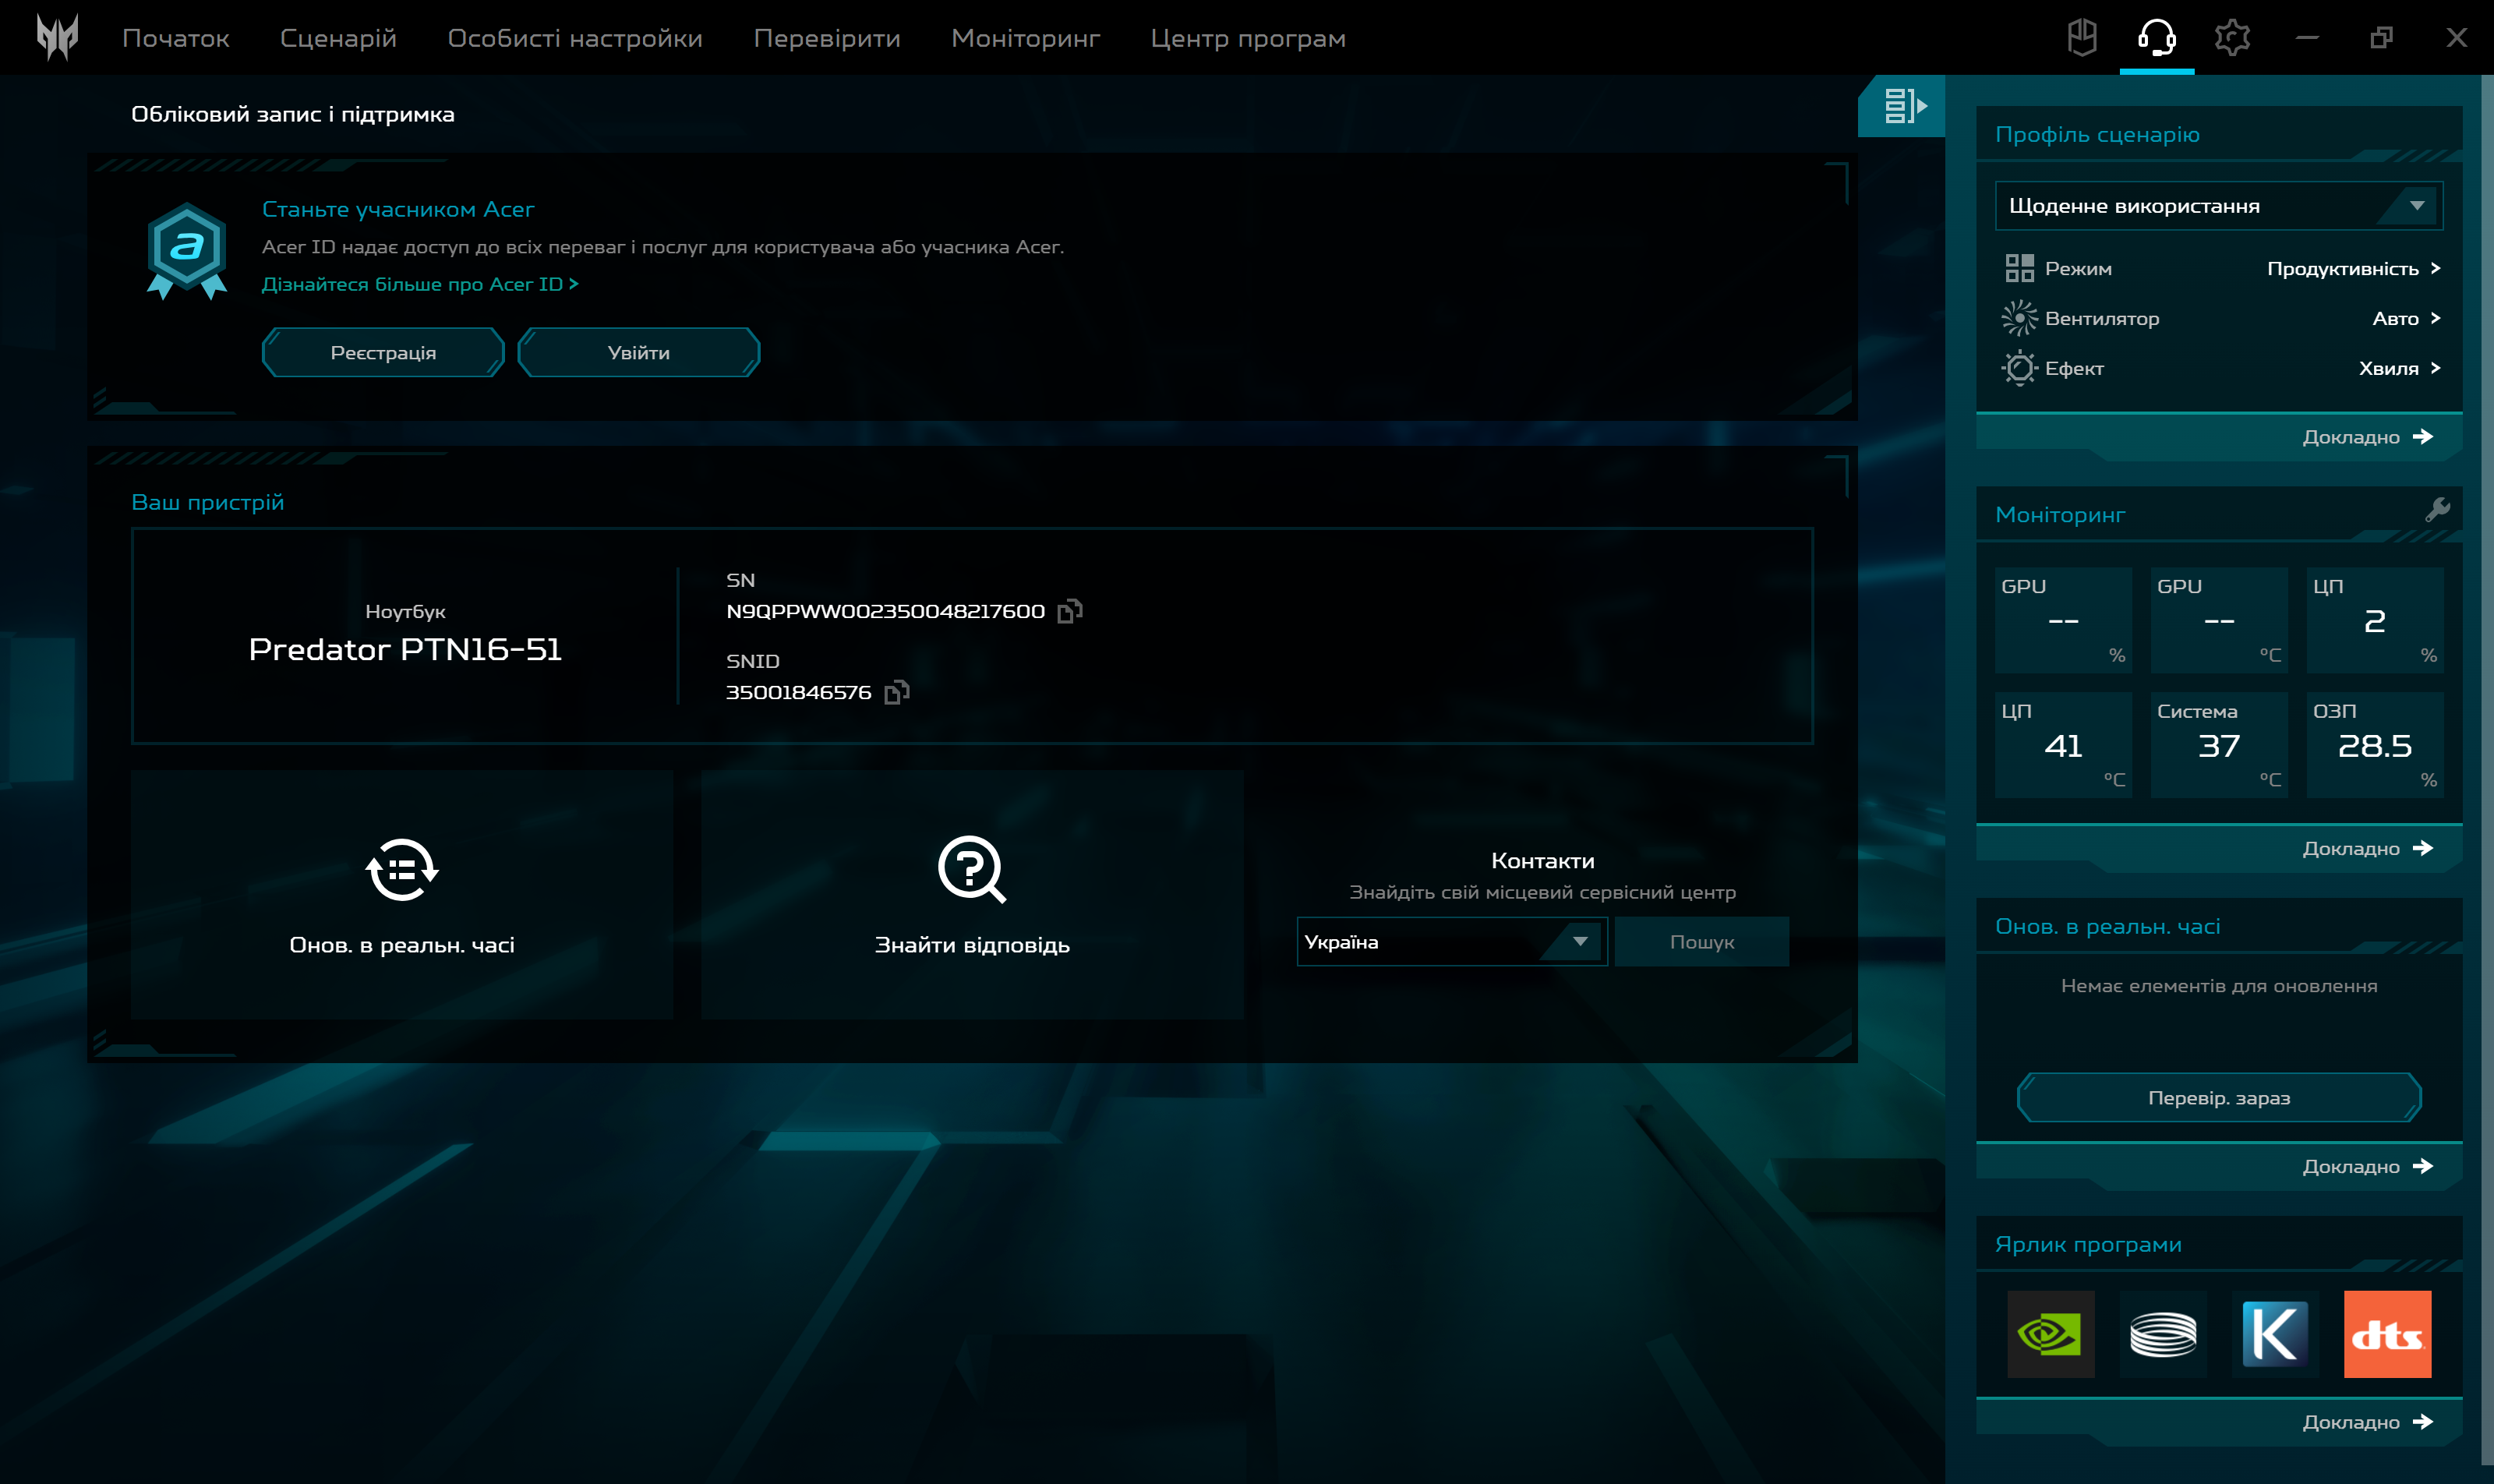Open the 'Щоденне використання' profile dropdown
The image size is (2494, 1484).
tap(2217, 205)
